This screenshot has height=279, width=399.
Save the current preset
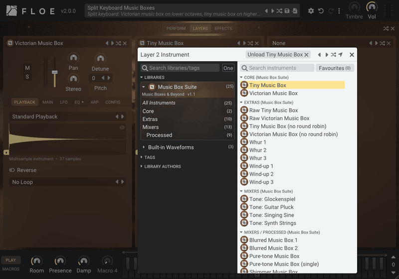pyautogui.click(x=287, y=11)
